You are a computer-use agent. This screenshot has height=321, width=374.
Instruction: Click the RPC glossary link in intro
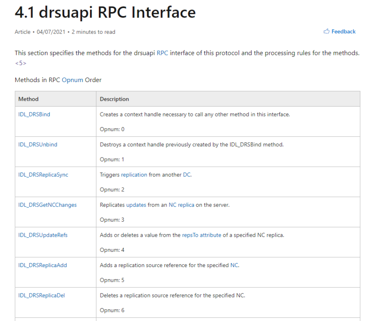tap(163, 53)
